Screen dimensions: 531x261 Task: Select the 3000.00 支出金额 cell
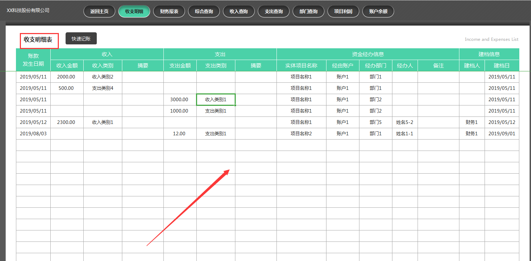pos(180,99)
